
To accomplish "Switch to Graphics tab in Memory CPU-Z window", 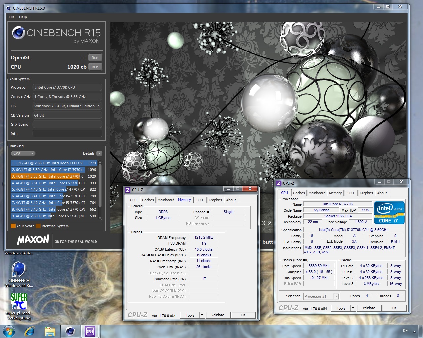I will 215,200.
